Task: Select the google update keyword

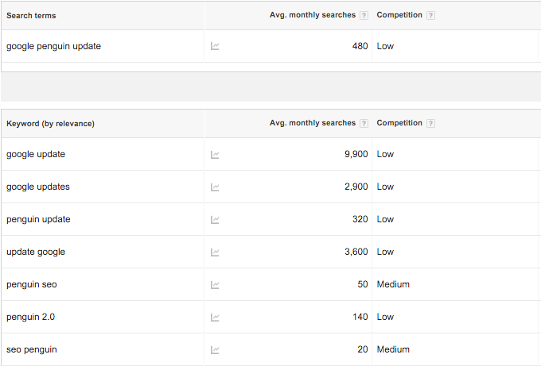Action: [x=36, y=154]
